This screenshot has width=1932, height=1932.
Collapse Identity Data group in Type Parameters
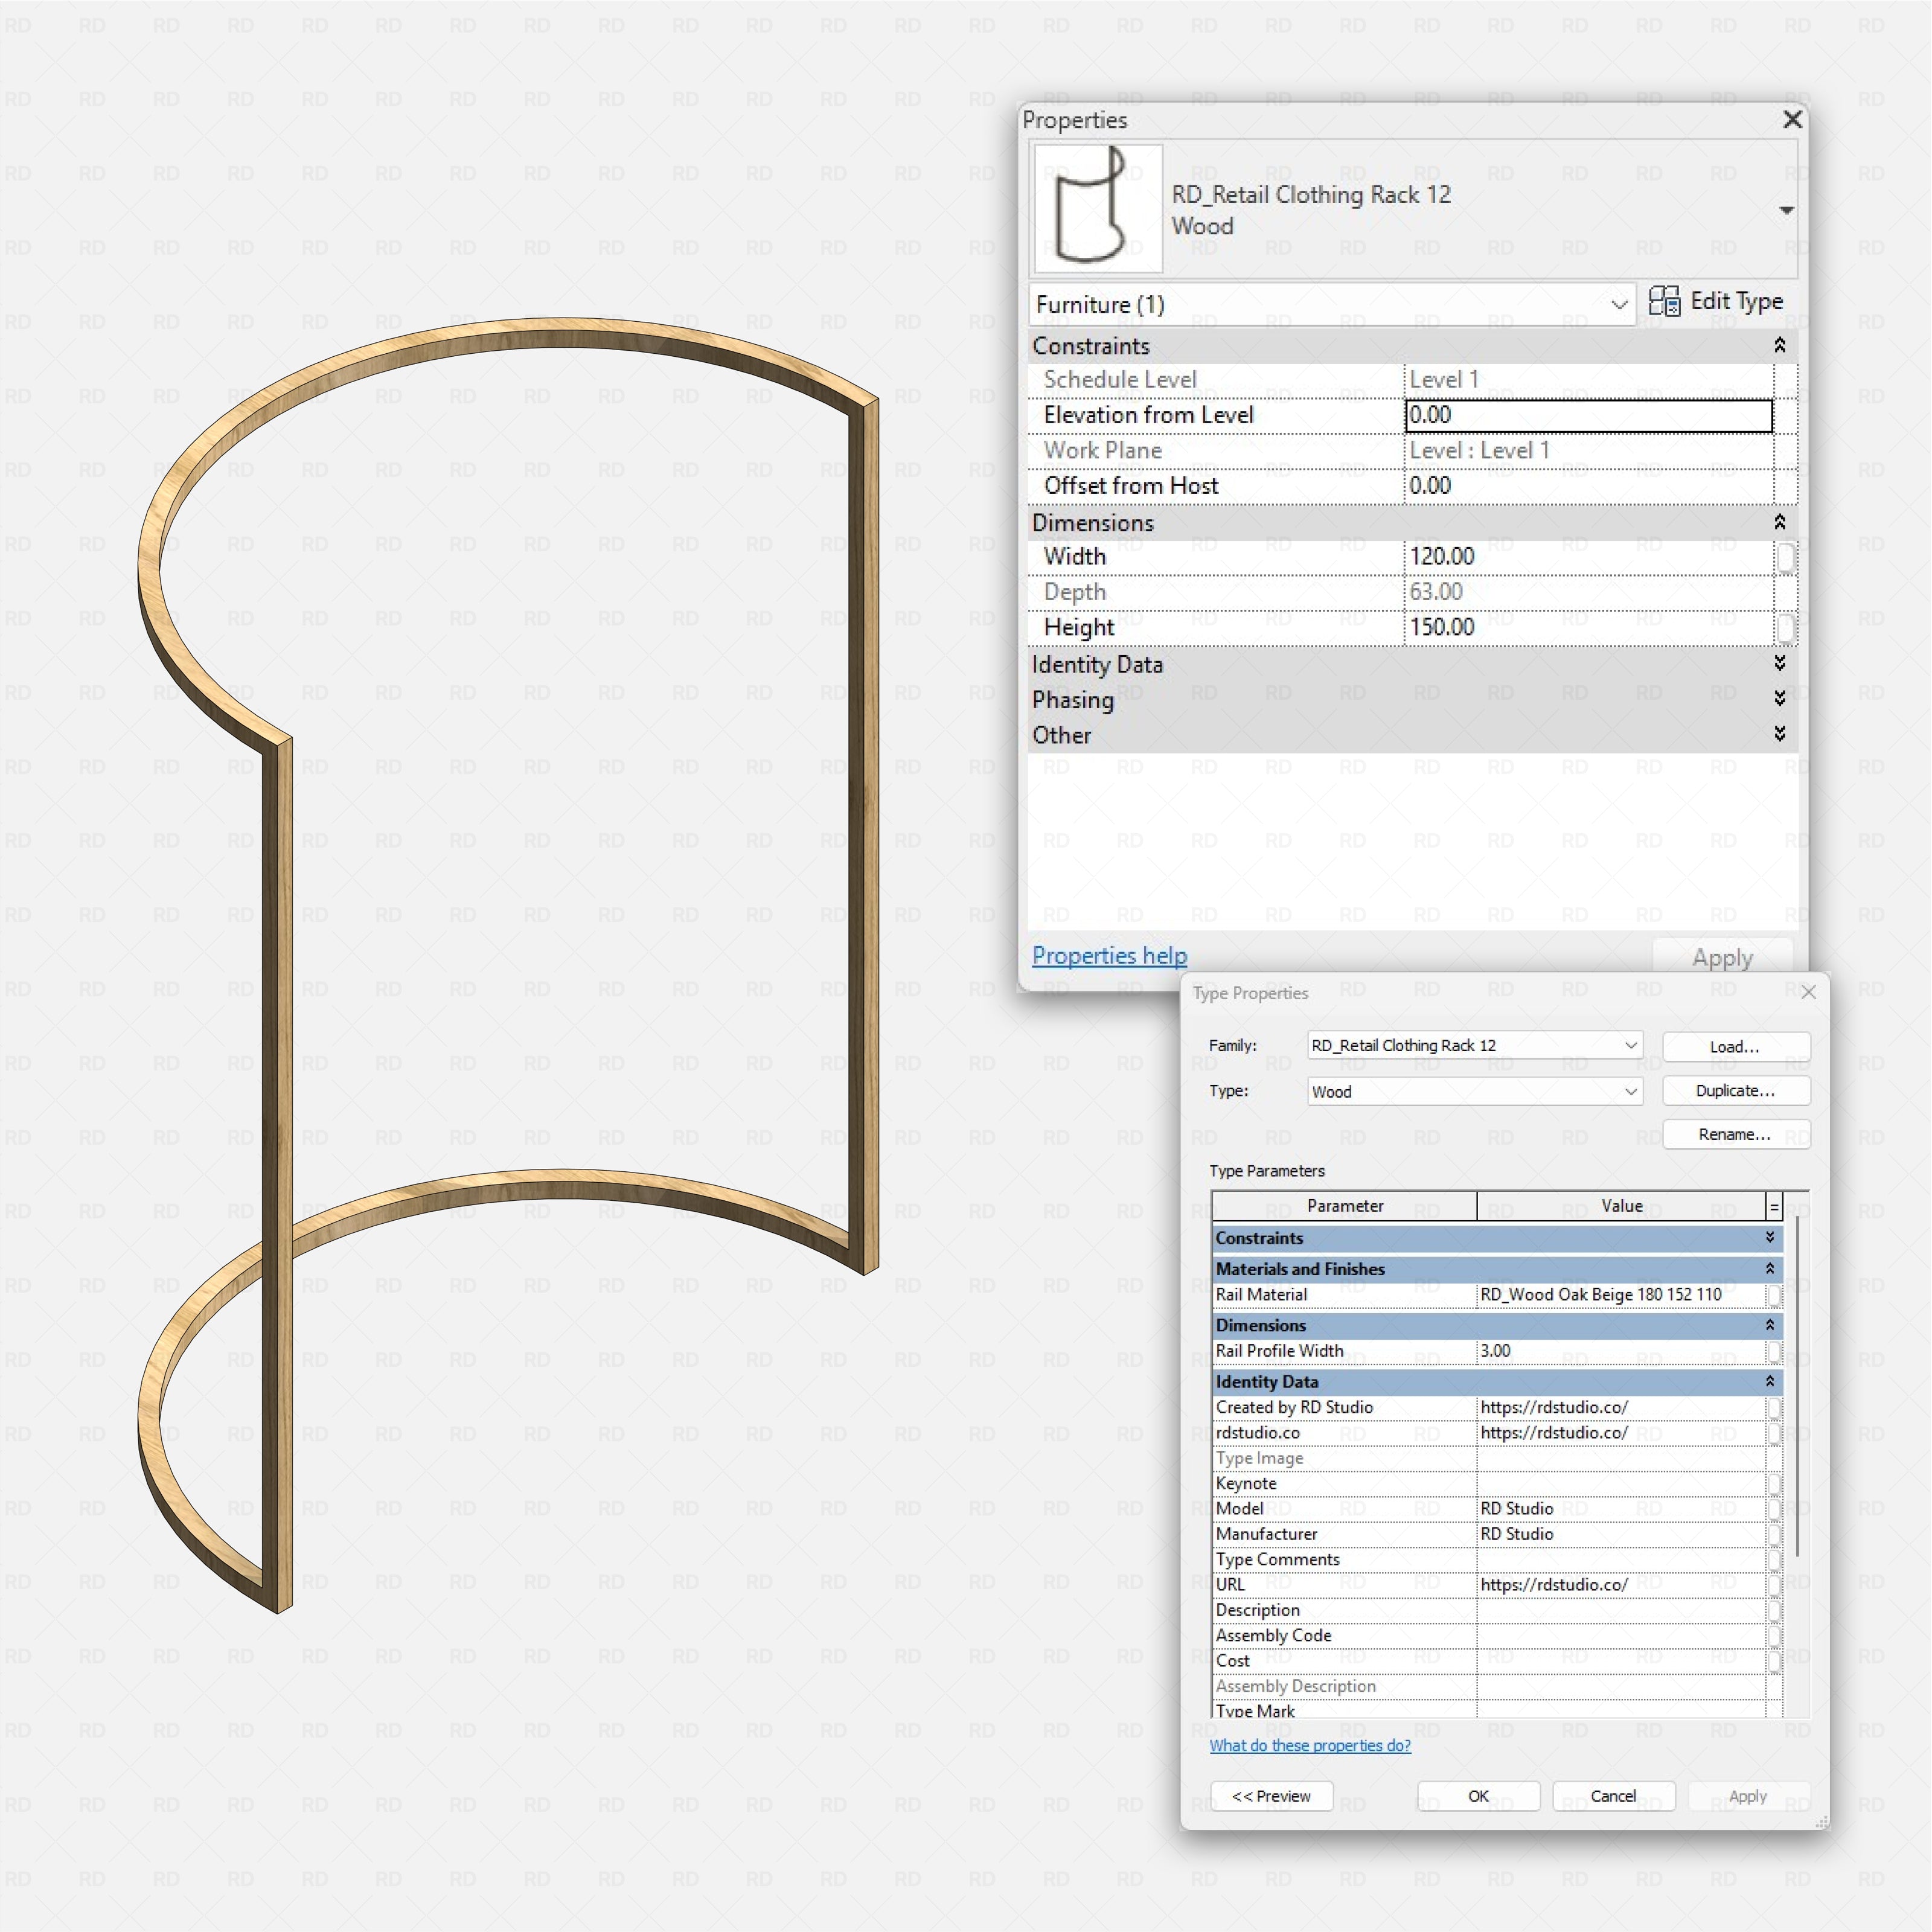[1770, 1382]
